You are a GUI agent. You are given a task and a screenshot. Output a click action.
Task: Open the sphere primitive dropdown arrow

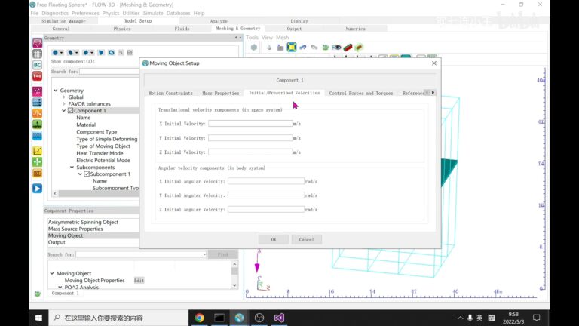click(61, 53)
